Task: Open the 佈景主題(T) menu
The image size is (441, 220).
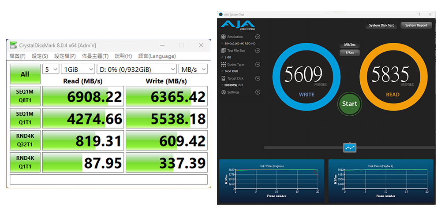Action: [x=95, y=56]
